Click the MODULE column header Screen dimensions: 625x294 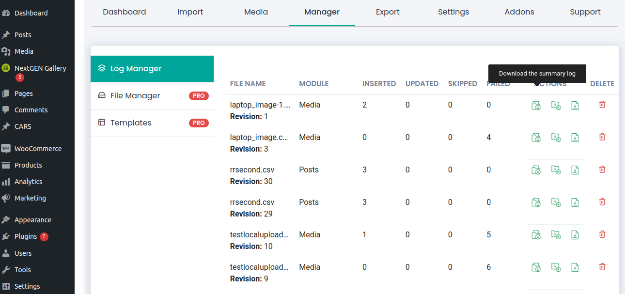pos(314,84)
